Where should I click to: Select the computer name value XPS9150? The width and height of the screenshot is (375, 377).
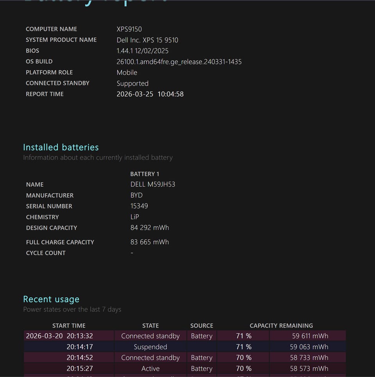click(129, 29)
